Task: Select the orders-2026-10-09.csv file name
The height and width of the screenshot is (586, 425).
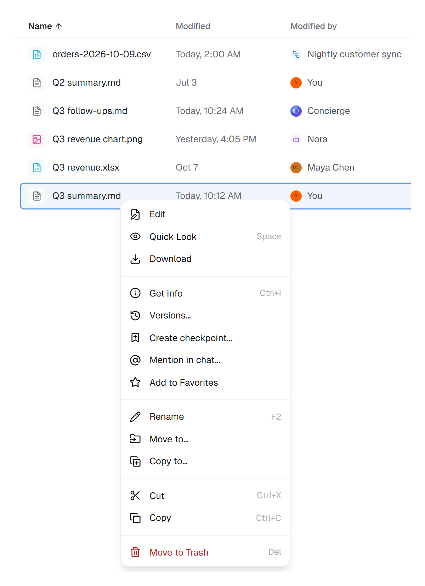Action: 102,54
